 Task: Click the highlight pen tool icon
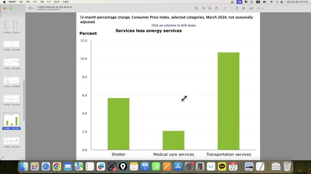click(x=225, y=8)
